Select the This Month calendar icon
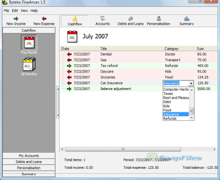 pyautogui.click(x=29, y=42)
